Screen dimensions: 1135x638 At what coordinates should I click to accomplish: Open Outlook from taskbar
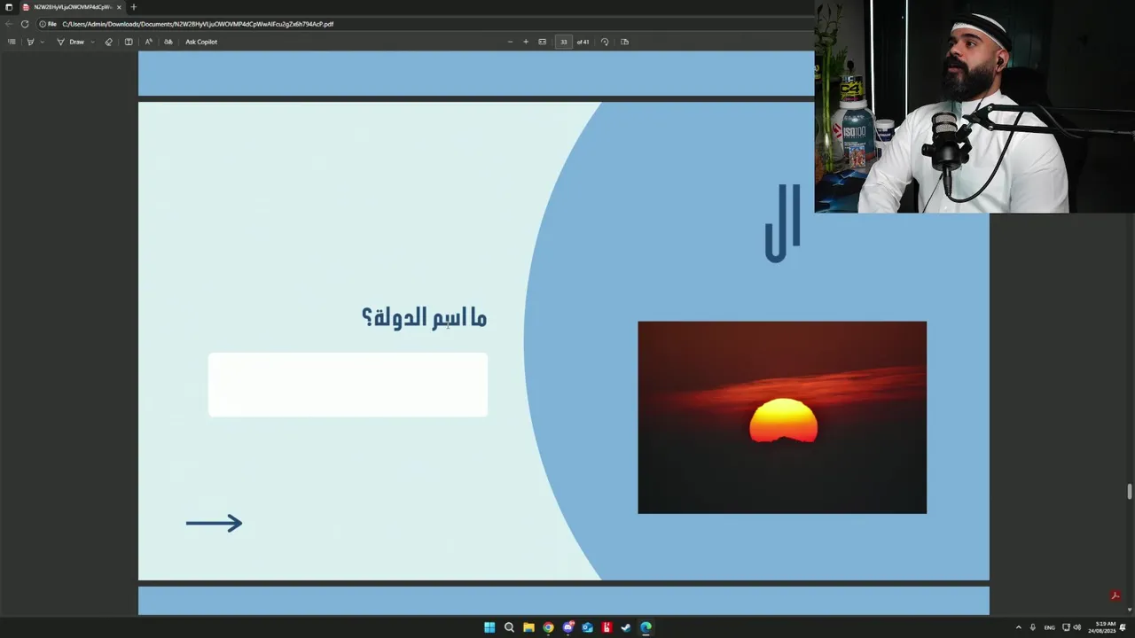[587, 627]
